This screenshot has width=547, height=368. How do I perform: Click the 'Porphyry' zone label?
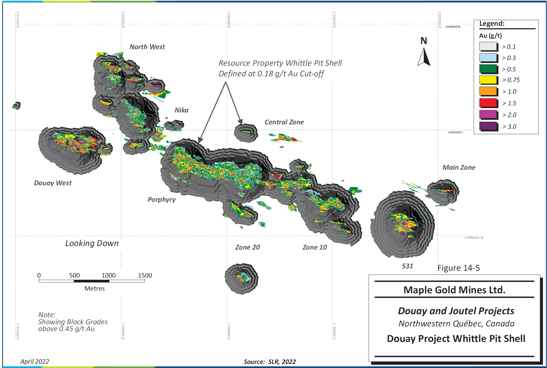[162, 200]
